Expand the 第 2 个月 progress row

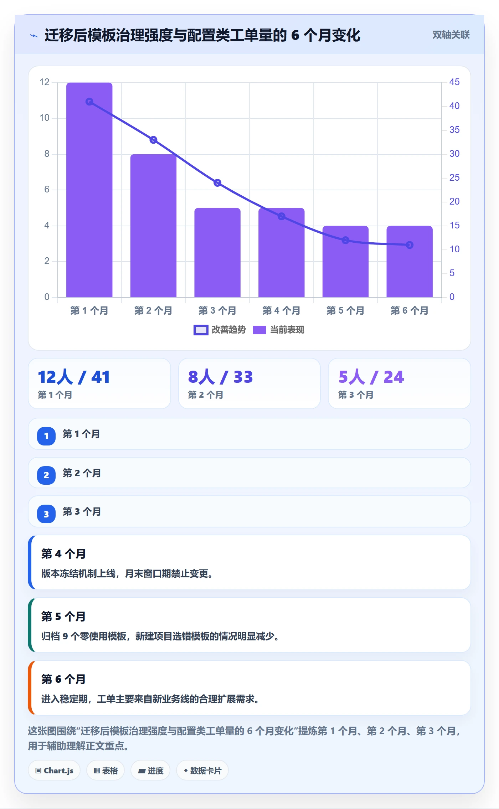coord(249,473)
